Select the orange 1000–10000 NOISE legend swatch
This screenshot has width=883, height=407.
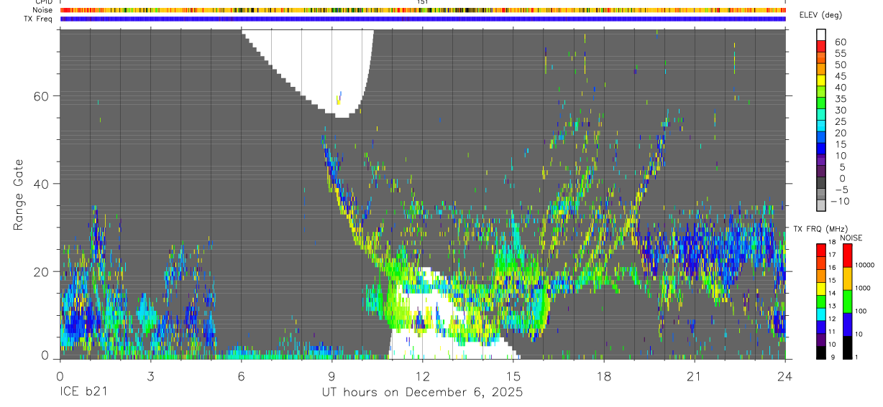pyautogui.click(x=847, y=278)
